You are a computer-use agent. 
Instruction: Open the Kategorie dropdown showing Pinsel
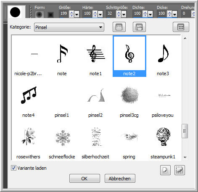(x=69, y=27)
